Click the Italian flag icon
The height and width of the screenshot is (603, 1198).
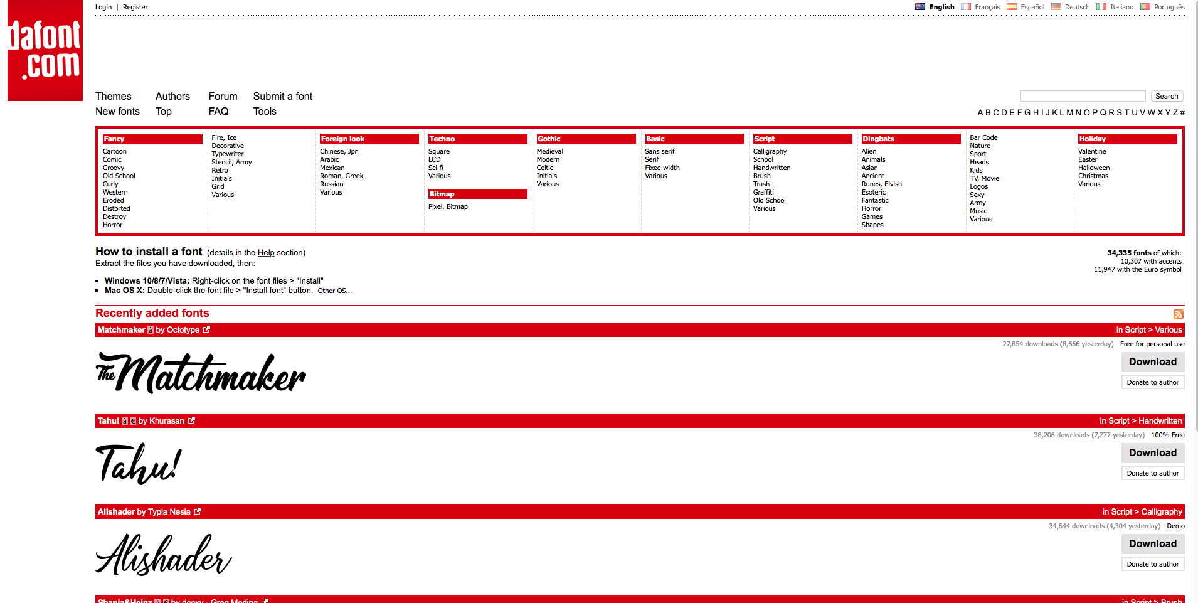[x=1101, y=7]
